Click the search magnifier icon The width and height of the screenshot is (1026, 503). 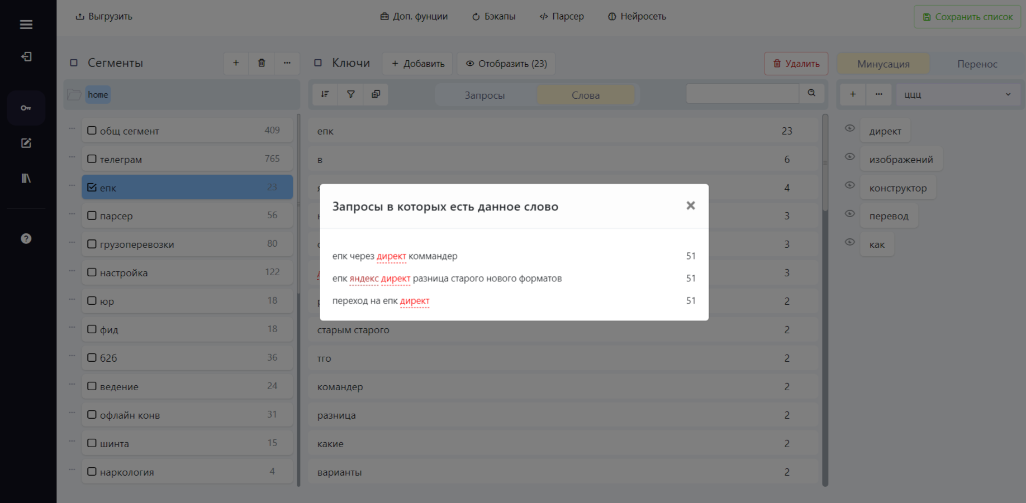[x=811, y=93]
